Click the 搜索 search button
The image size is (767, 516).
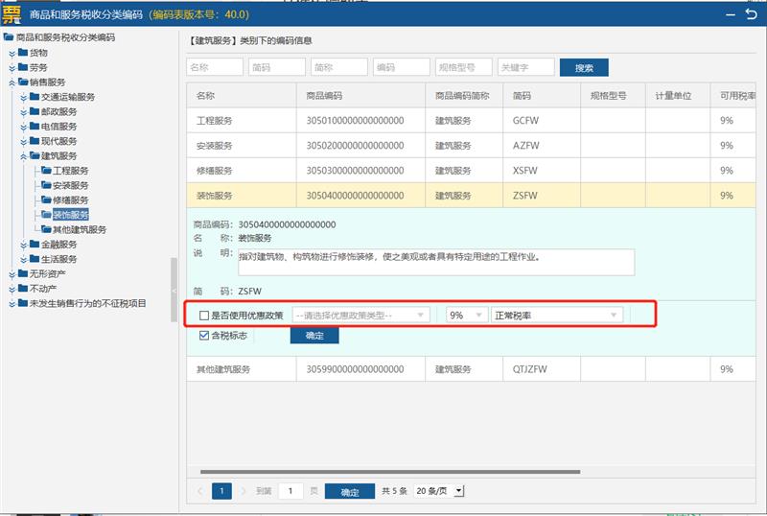point(584,68)
